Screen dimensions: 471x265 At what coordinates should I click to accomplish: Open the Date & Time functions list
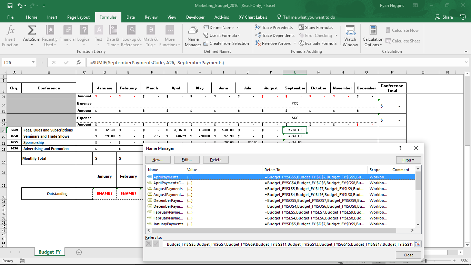(x=113, y=36)
